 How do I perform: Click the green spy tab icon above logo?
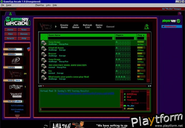click(x=11, y=14)
